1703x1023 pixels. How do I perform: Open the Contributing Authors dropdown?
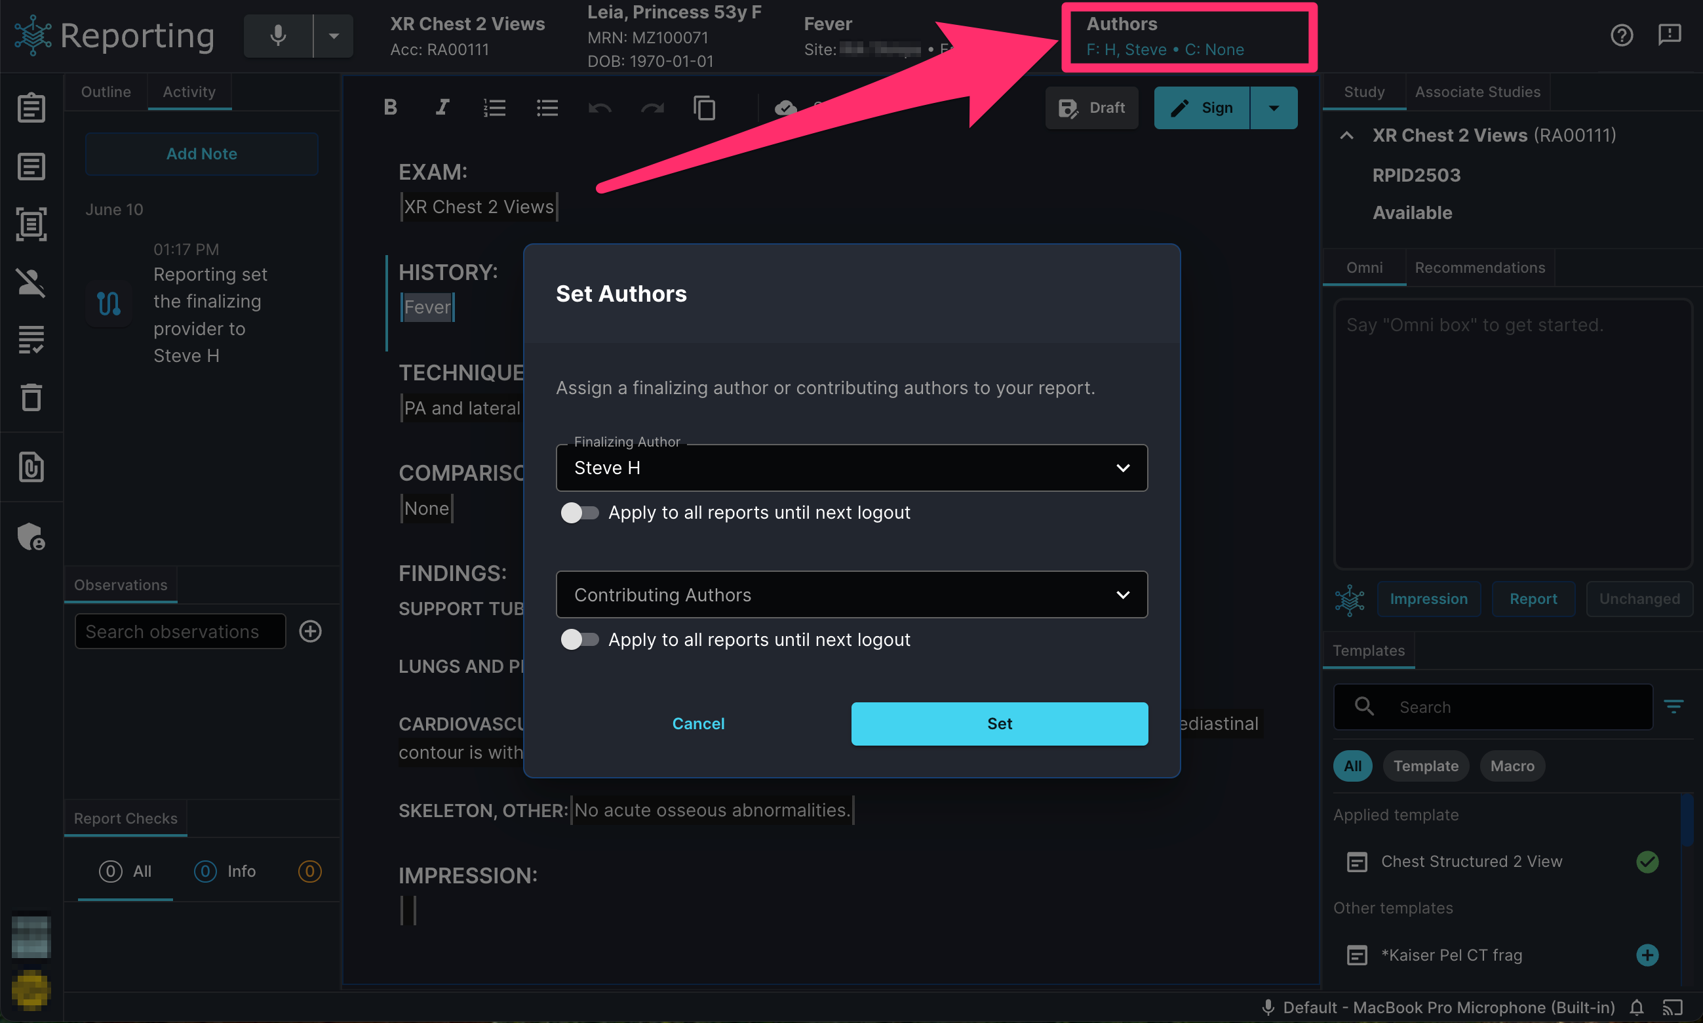coord(851,595)
